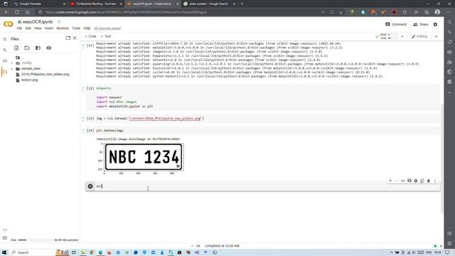Viewport: 455px width, 256px height.
Task: Open the Insert menu
Action: tap(49, 28)
